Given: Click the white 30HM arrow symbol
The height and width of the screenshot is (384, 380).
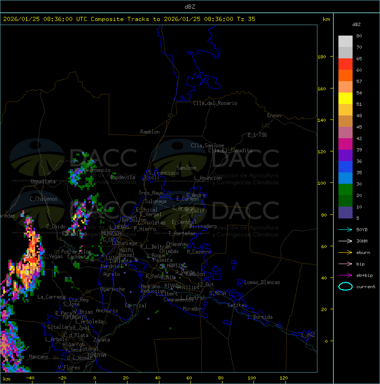Looking at the screenshot, I should (x=345, y=241).
